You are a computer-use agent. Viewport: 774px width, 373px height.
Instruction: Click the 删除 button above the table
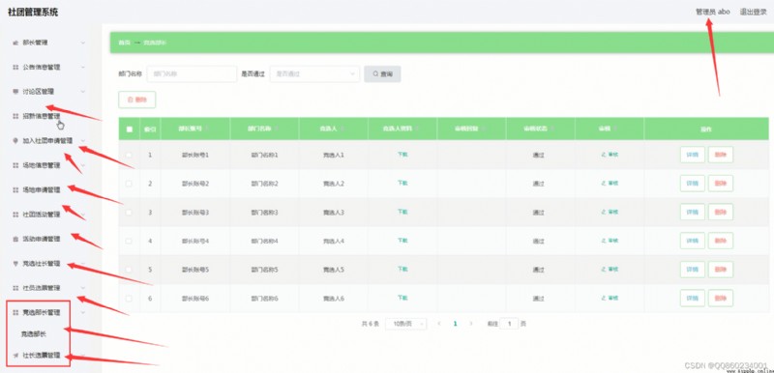(137, 100)
